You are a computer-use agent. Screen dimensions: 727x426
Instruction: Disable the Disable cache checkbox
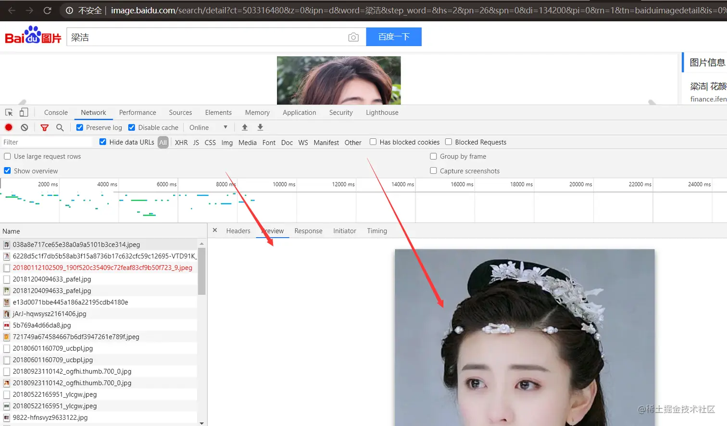132,127
